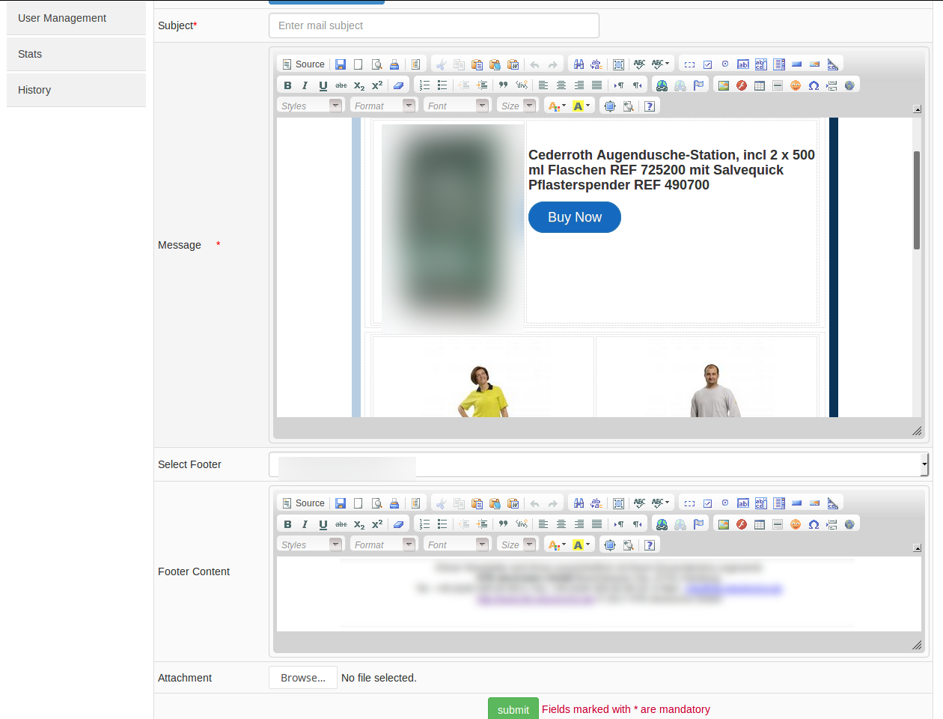Viewport: 943px width, 719px height.
Task: Open Preview from the Message editor toolbar
Action: pos(376,64)
